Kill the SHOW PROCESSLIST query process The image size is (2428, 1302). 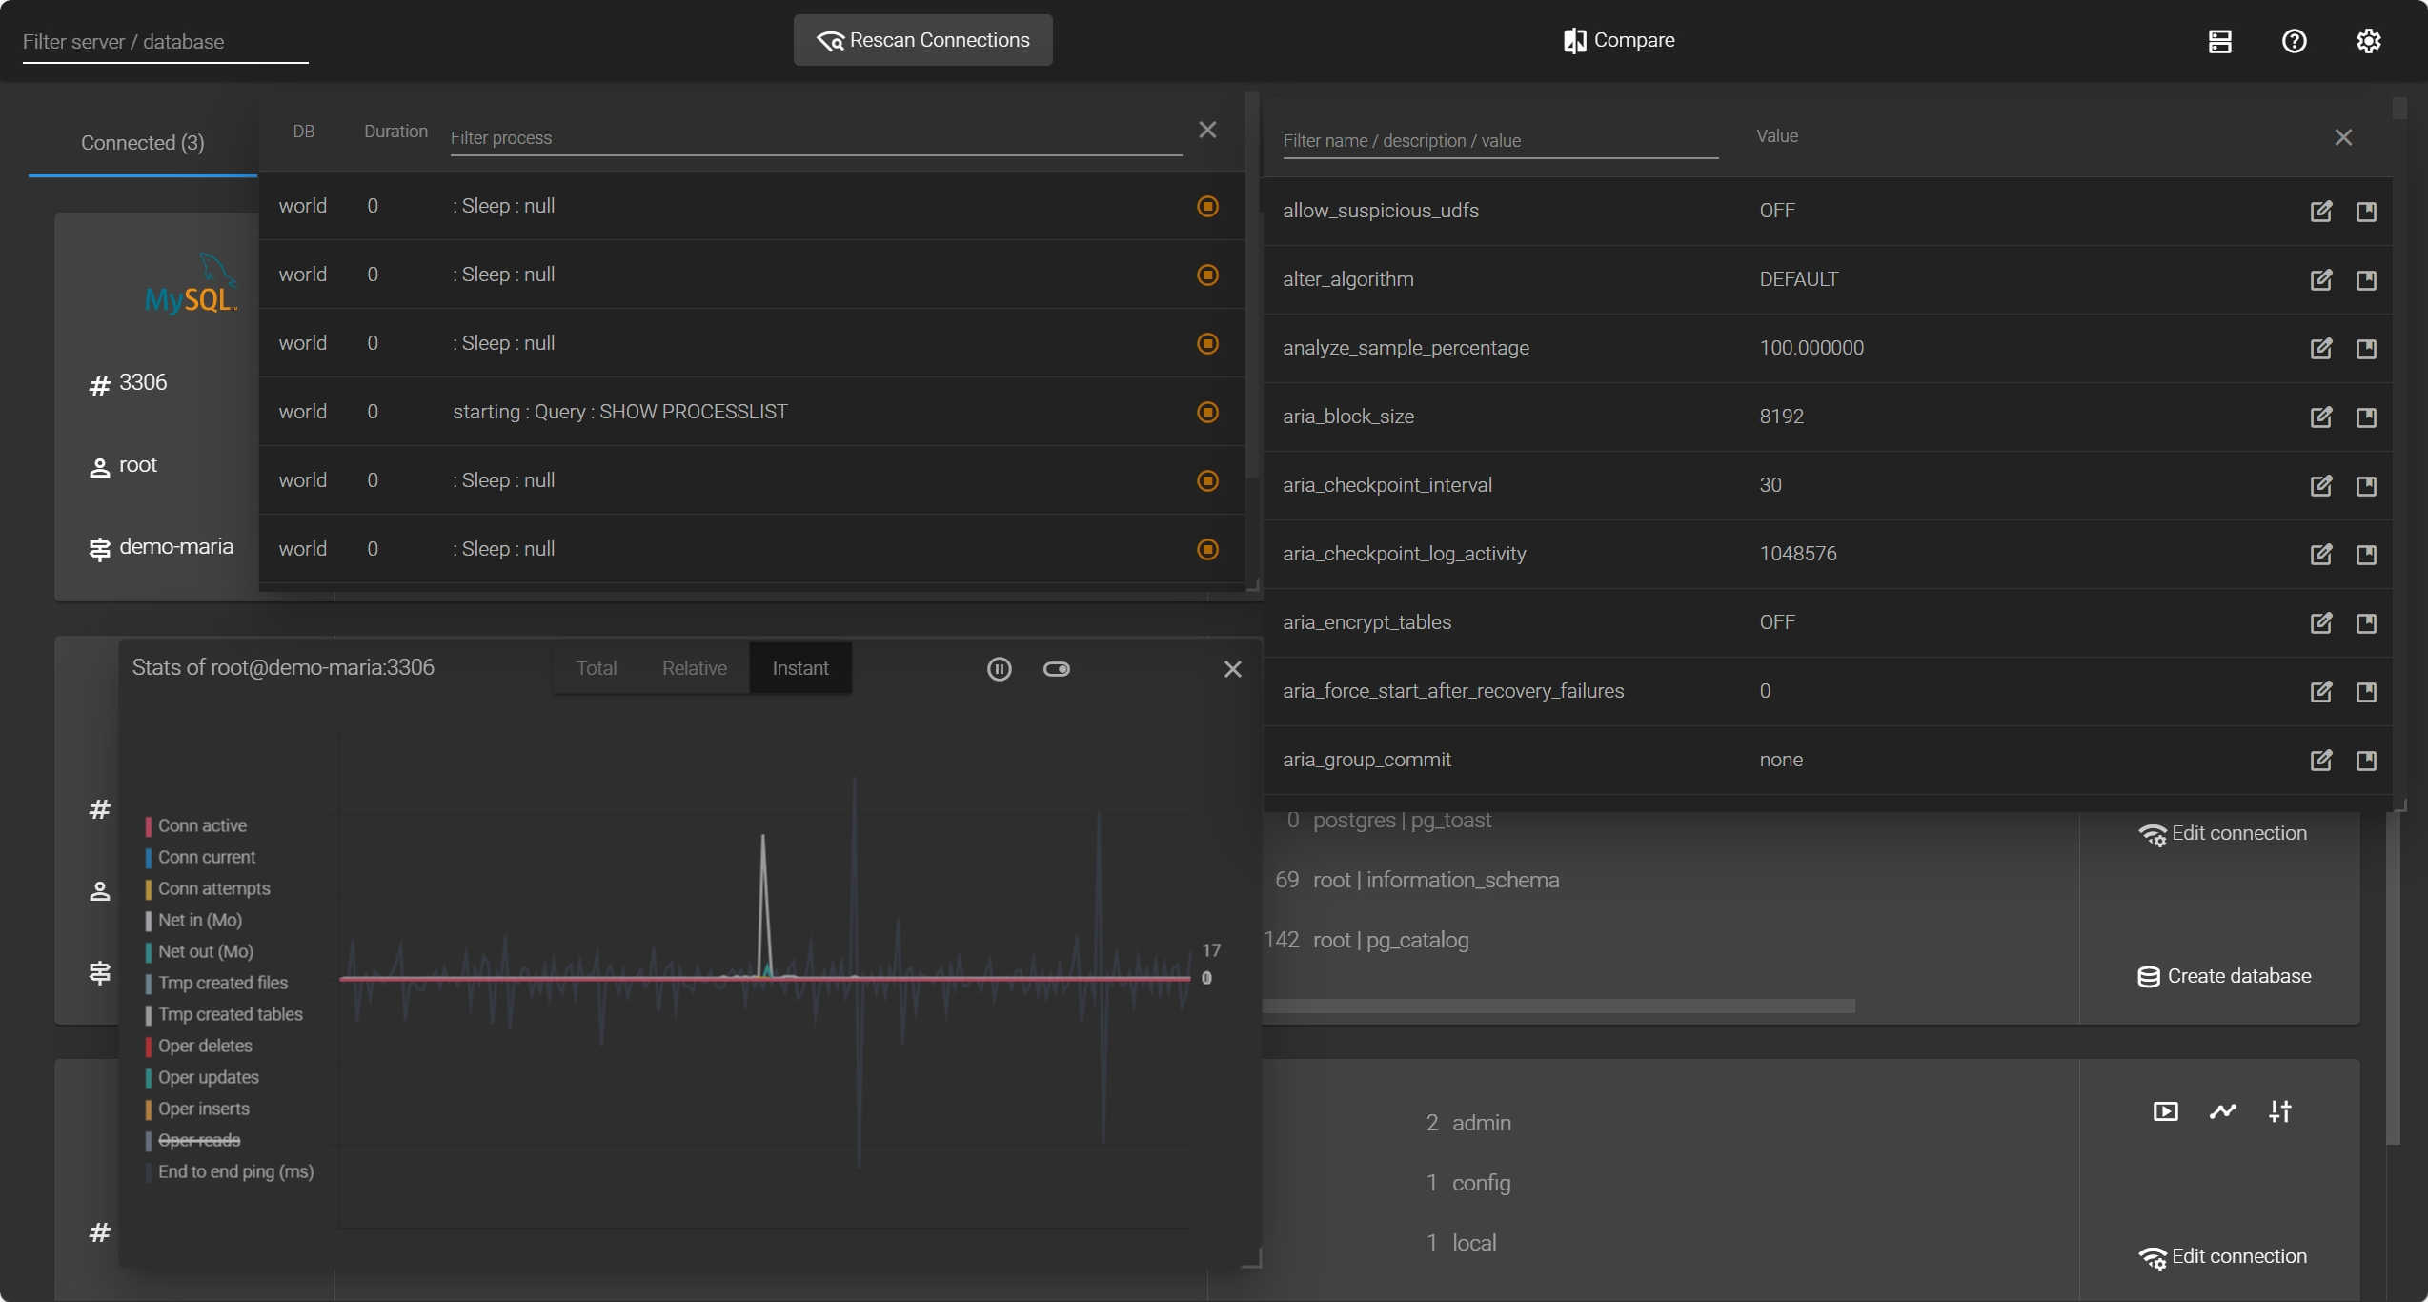pyautogui.click(x=1207, y=412)
